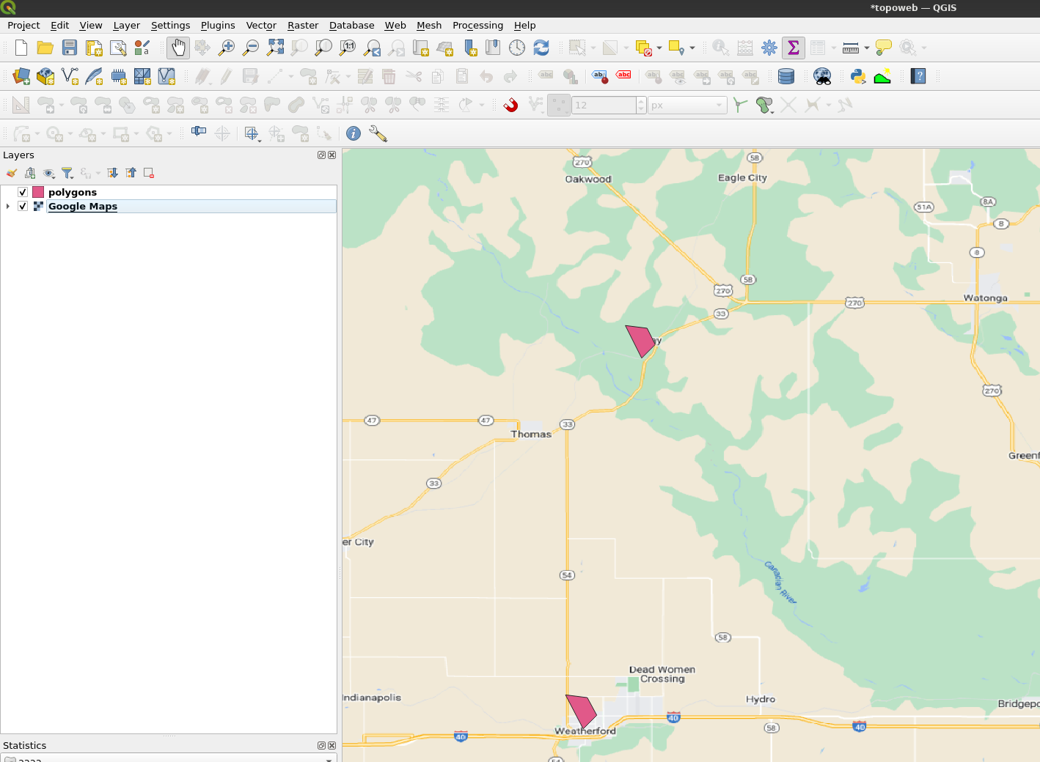Click the pink polygon near Weatherford
1040x762 pixels.
[582, 711]
